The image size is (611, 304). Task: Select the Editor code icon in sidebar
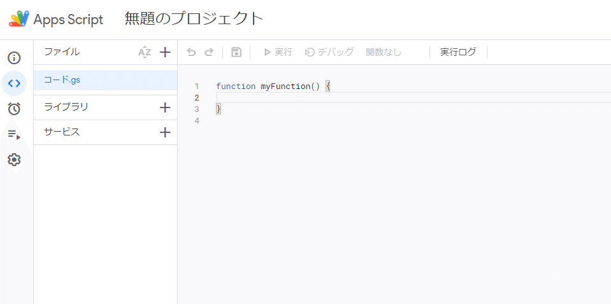pos(14,83)
